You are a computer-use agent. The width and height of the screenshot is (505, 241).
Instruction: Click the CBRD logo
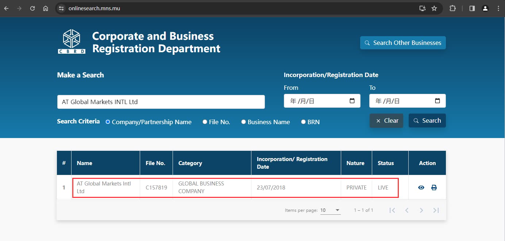click(72, 41)
